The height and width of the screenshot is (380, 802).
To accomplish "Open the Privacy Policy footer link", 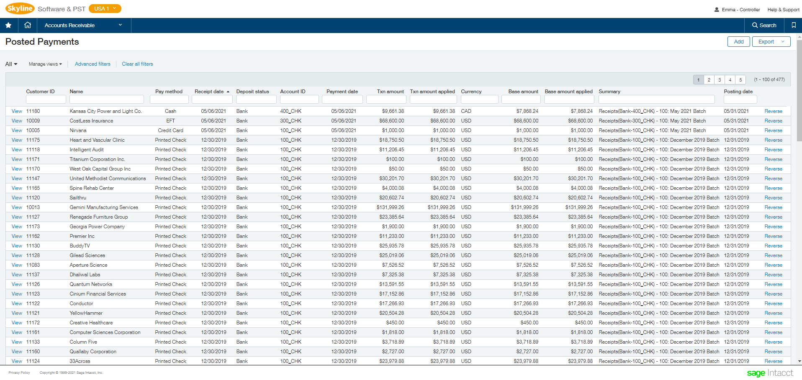I will [x=19, y=372].
